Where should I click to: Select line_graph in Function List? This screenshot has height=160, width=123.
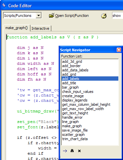[90, 122]
